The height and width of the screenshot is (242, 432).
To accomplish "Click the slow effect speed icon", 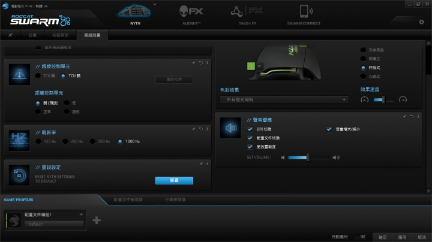I will coord(365,100).
